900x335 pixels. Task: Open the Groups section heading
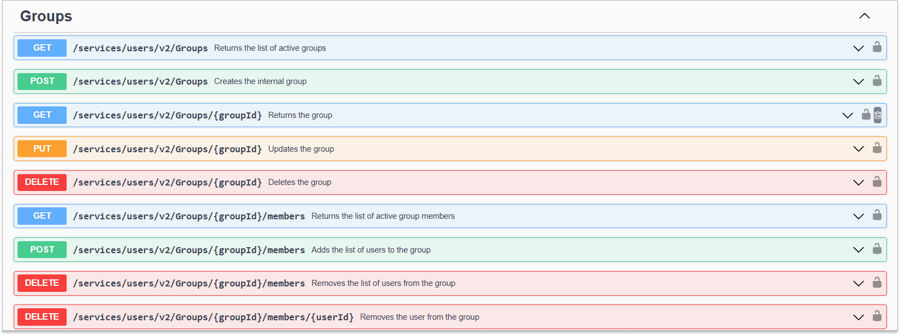(46, 16)
